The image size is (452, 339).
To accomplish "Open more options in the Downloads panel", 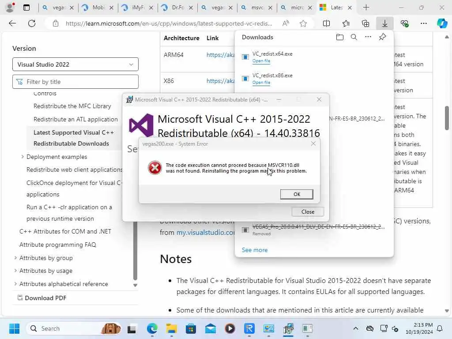I will (x=368, y=37).
